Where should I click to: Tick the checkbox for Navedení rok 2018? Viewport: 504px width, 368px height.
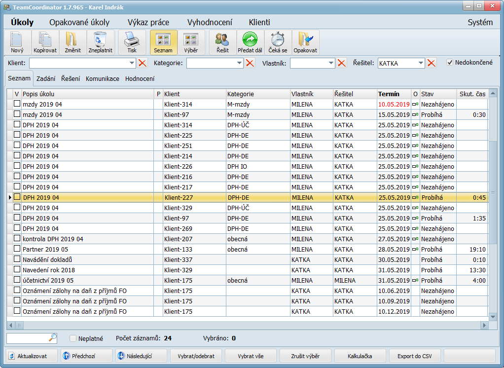click(17, 270)
